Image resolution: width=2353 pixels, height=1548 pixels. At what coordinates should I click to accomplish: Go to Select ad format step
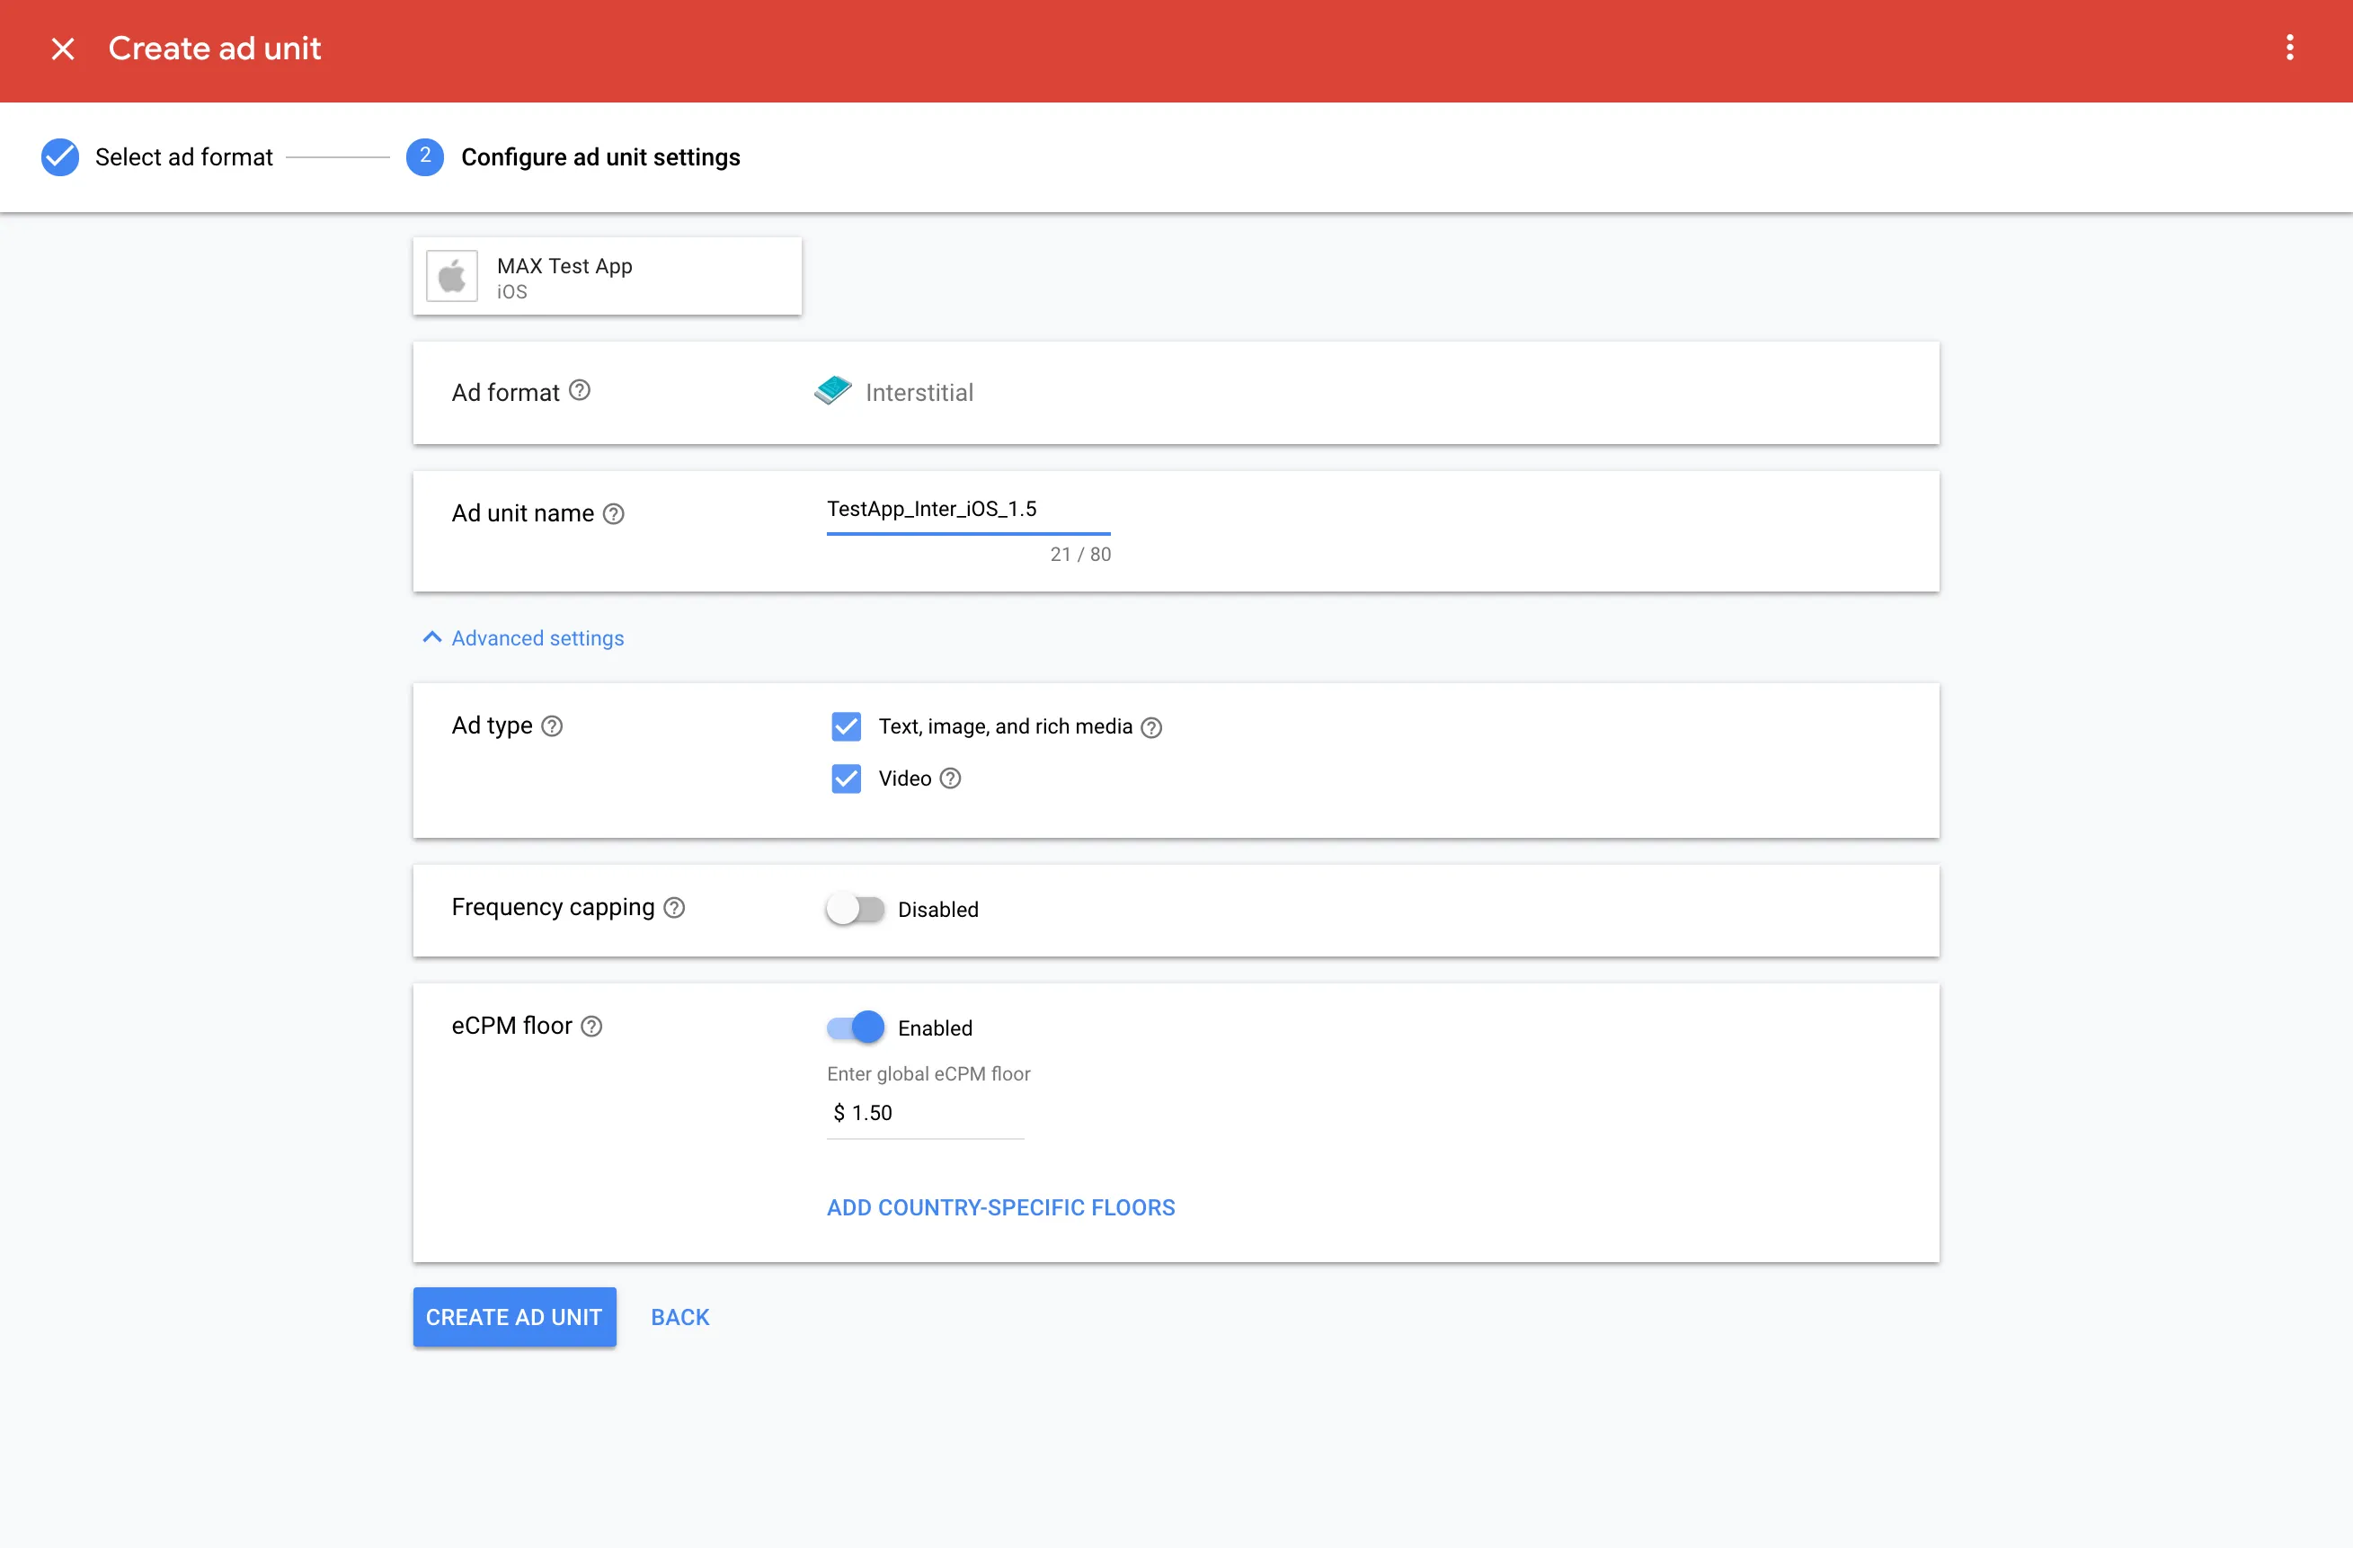(x=184, y=157)
